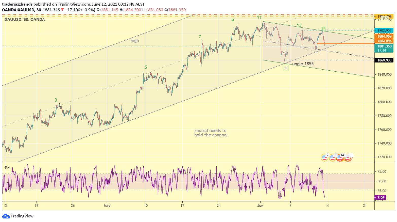Click the high value H:1884.300 in header
Viewport: 397px width, 222px height.
[130, 10]
